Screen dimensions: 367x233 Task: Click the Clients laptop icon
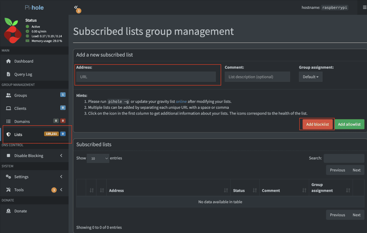click(9, 108)
